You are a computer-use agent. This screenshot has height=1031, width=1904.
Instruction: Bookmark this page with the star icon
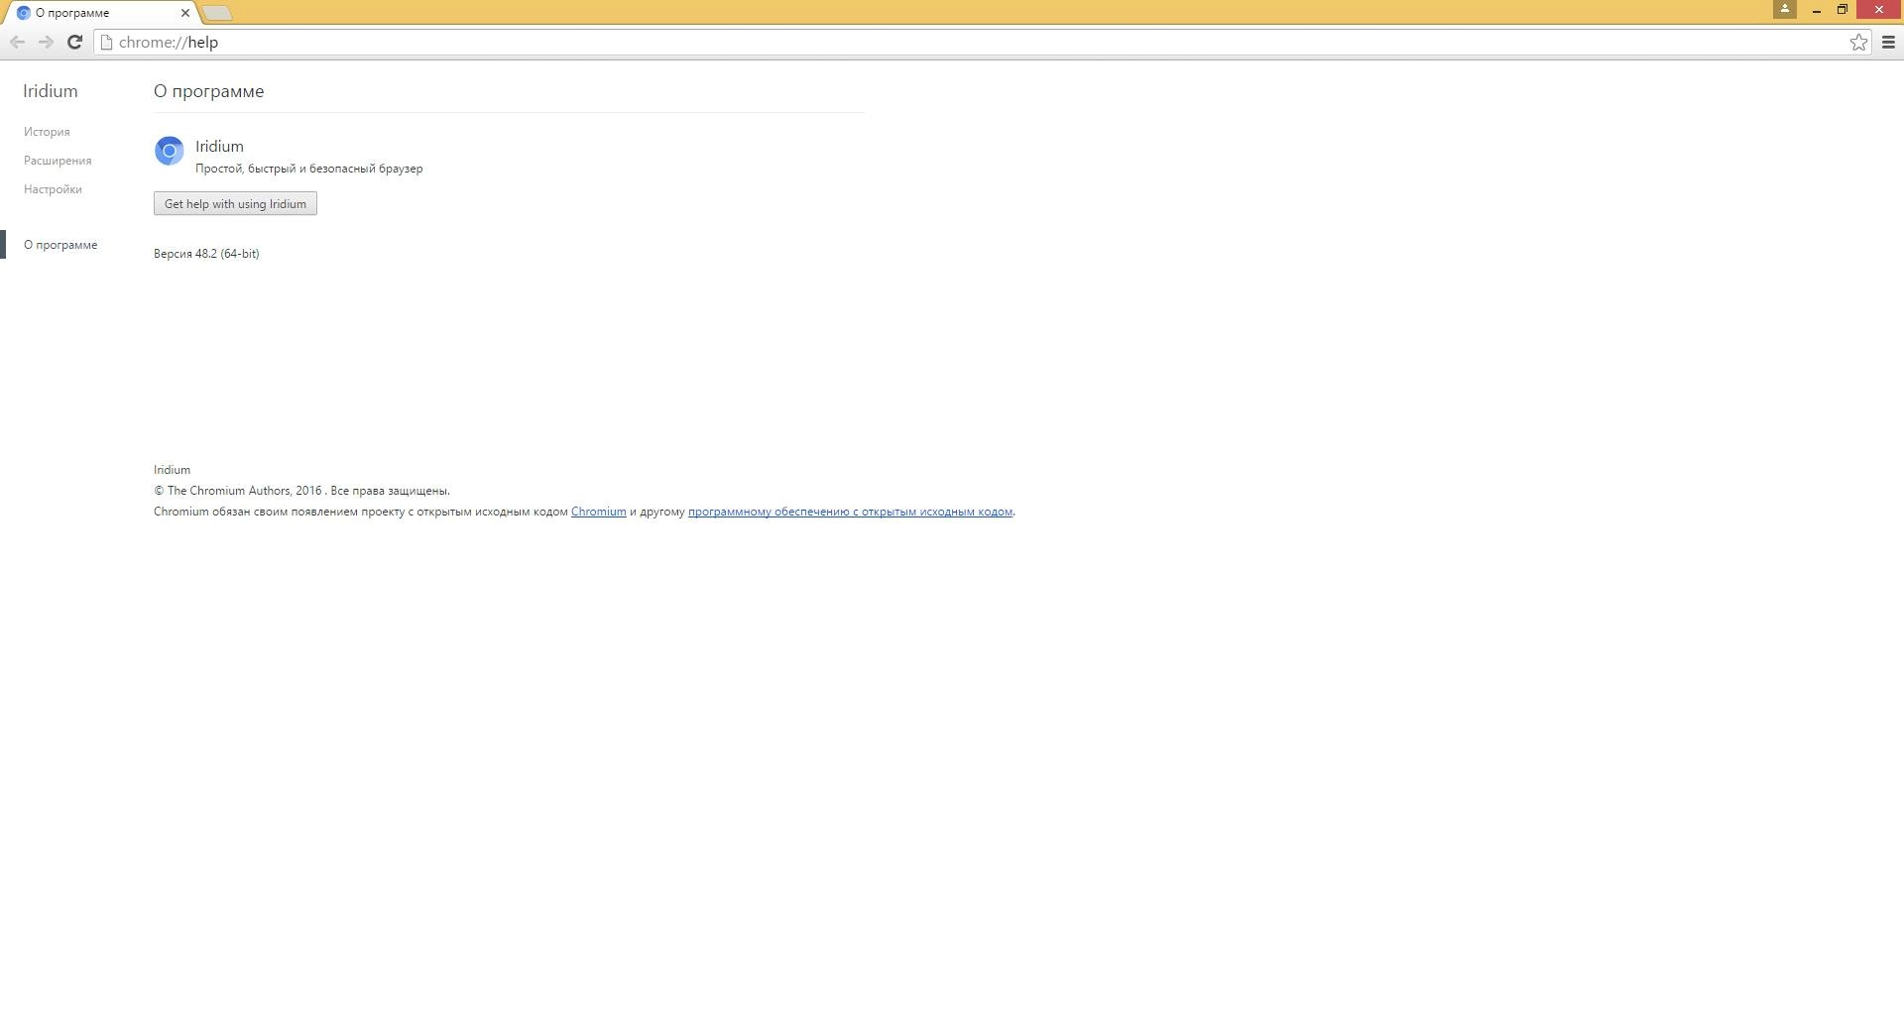(x=1858, y=42)
